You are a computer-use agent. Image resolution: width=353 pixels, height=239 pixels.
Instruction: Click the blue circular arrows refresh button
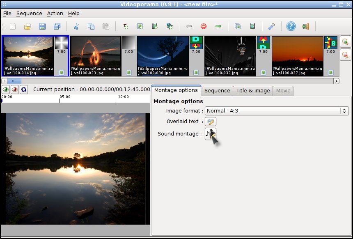click(24, 90)
